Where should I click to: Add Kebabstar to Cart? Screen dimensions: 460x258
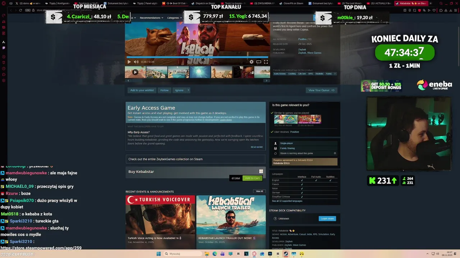point(252,178)
